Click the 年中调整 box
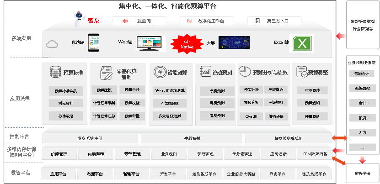The image size is (380, 184). 312,90
